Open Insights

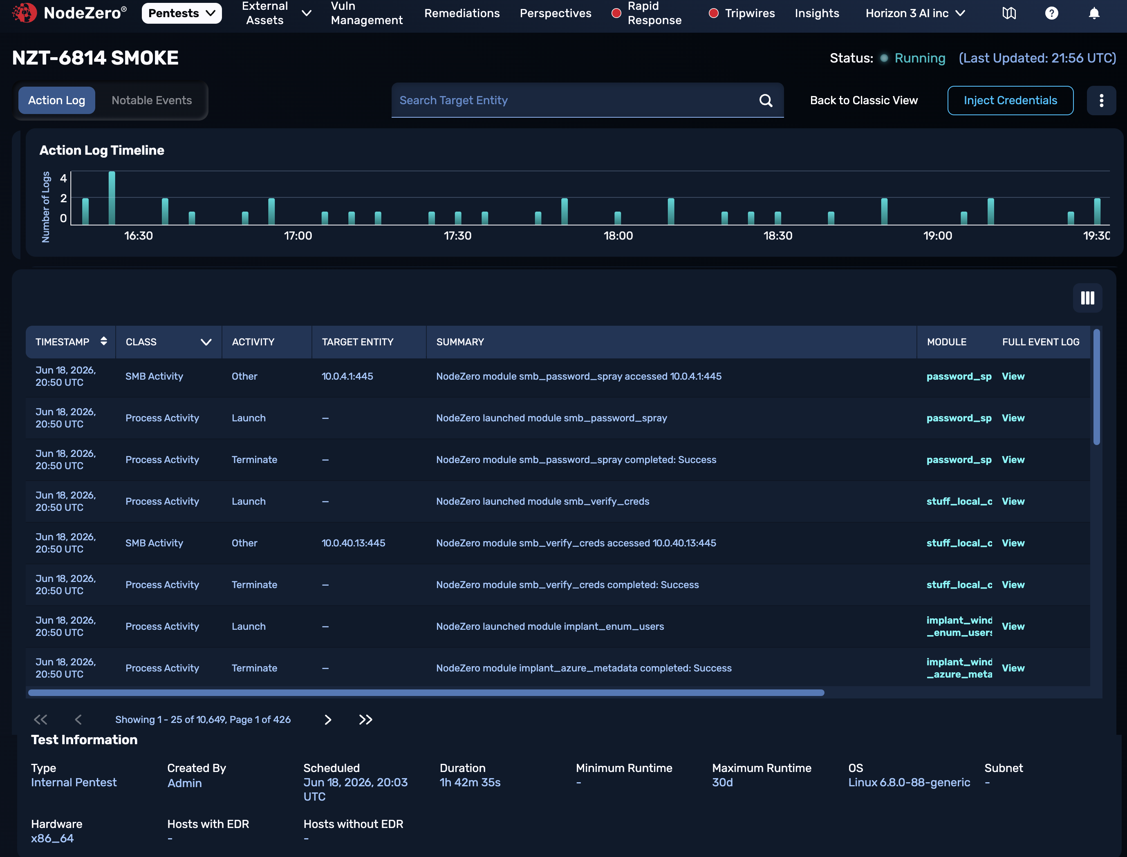[x=816, y=13]
